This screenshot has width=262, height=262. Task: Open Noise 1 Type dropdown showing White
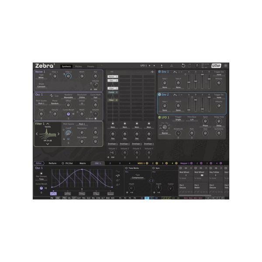41,78
